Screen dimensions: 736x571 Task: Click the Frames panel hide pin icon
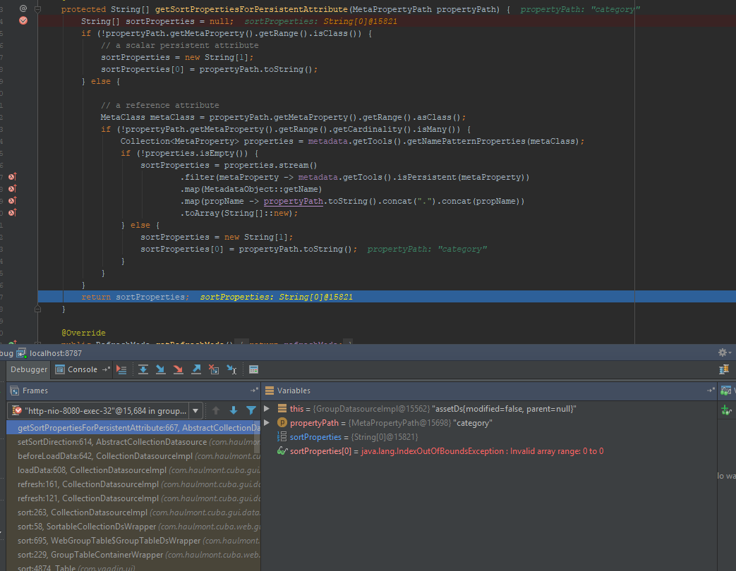[x=254, y=391]
